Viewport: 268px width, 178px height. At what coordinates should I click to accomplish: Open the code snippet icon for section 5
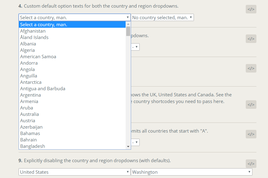(251, 38)
